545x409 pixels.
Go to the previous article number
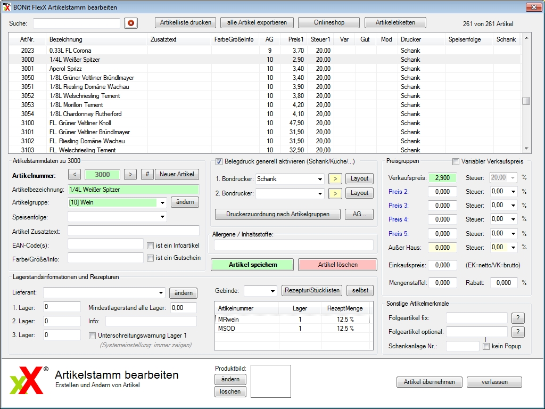click(x=75, y=174)
